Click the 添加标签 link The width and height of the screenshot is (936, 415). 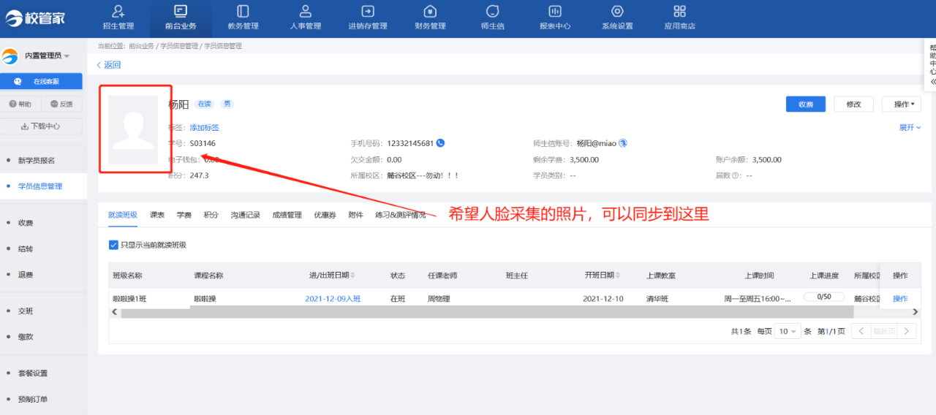tap(204, 128)
